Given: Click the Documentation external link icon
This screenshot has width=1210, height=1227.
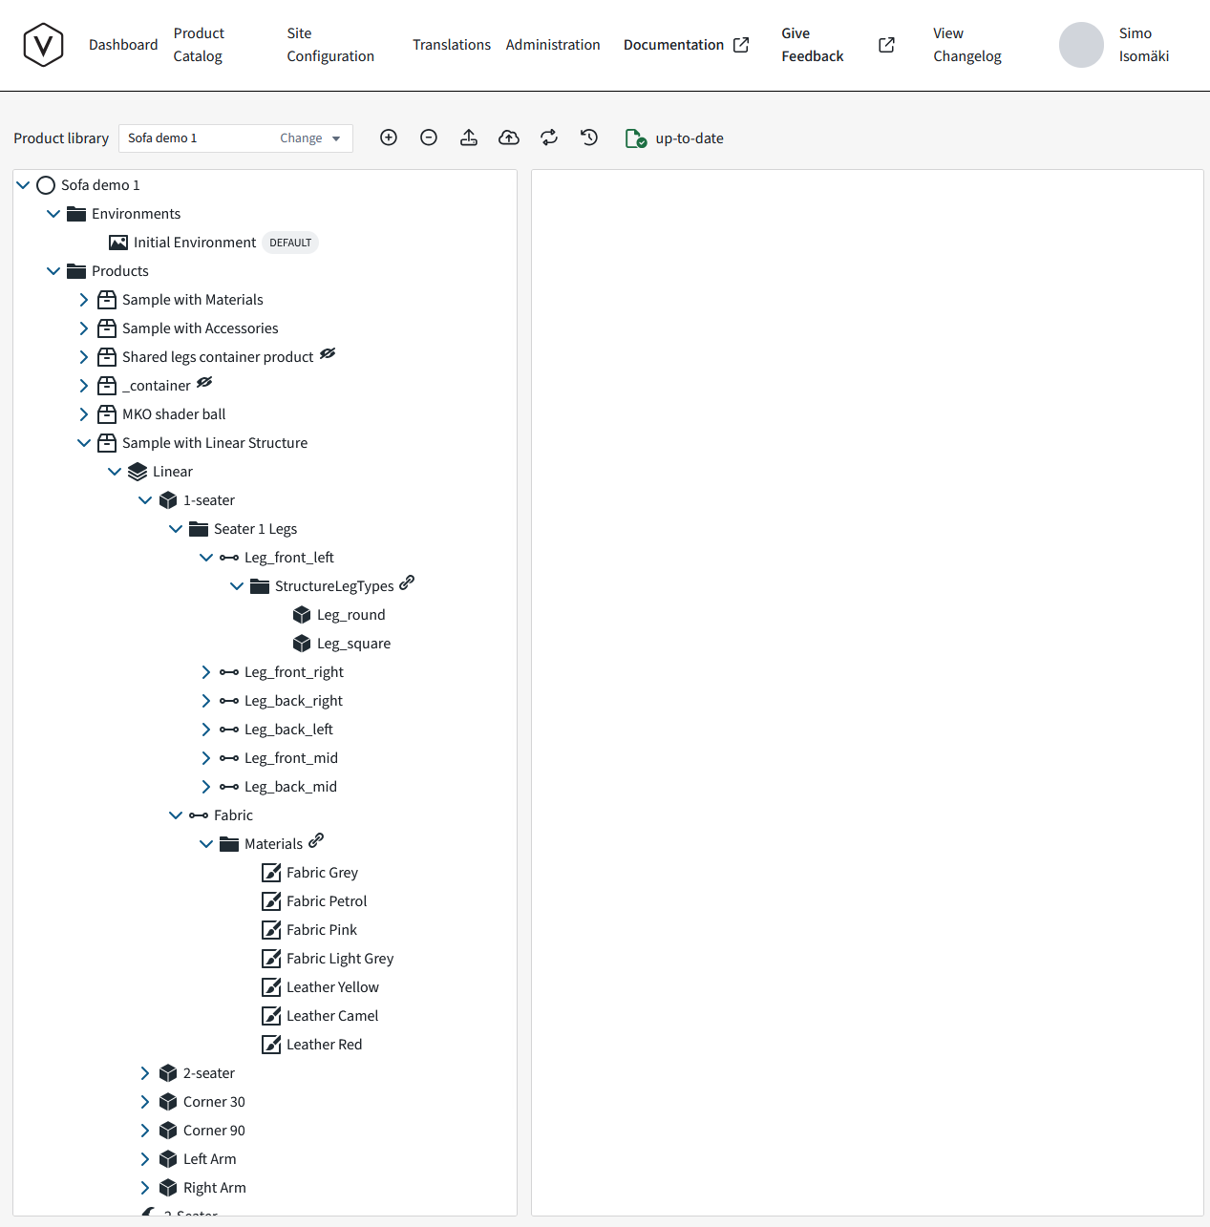Looking at the screenshot, I should [741, 45].
